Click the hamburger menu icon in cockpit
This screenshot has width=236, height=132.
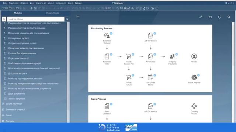(x=78, y=17)
